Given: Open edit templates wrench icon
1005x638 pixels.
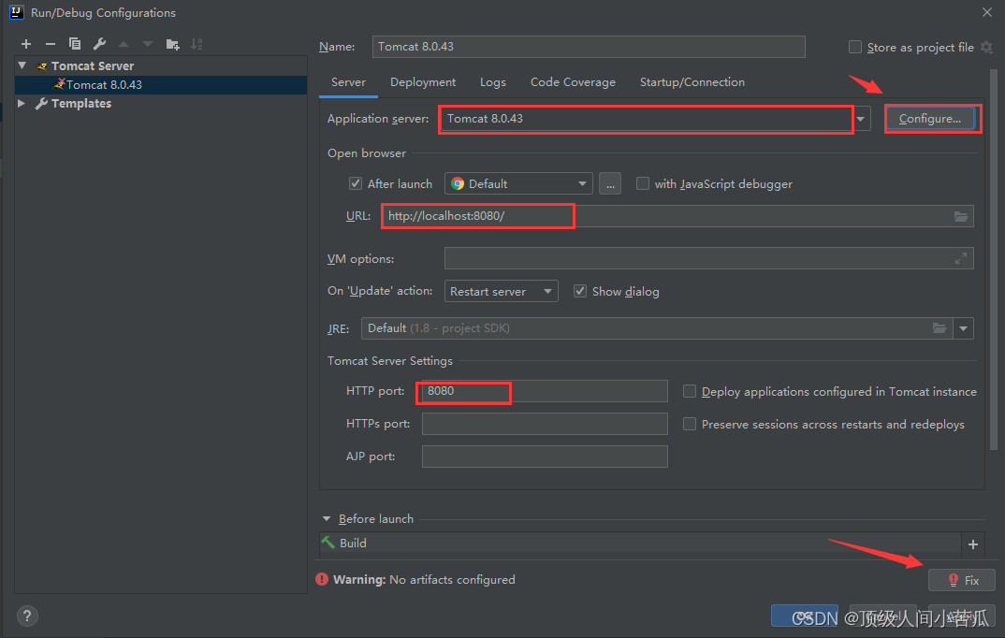Looking at the screenshot, I should coord(99,44).
